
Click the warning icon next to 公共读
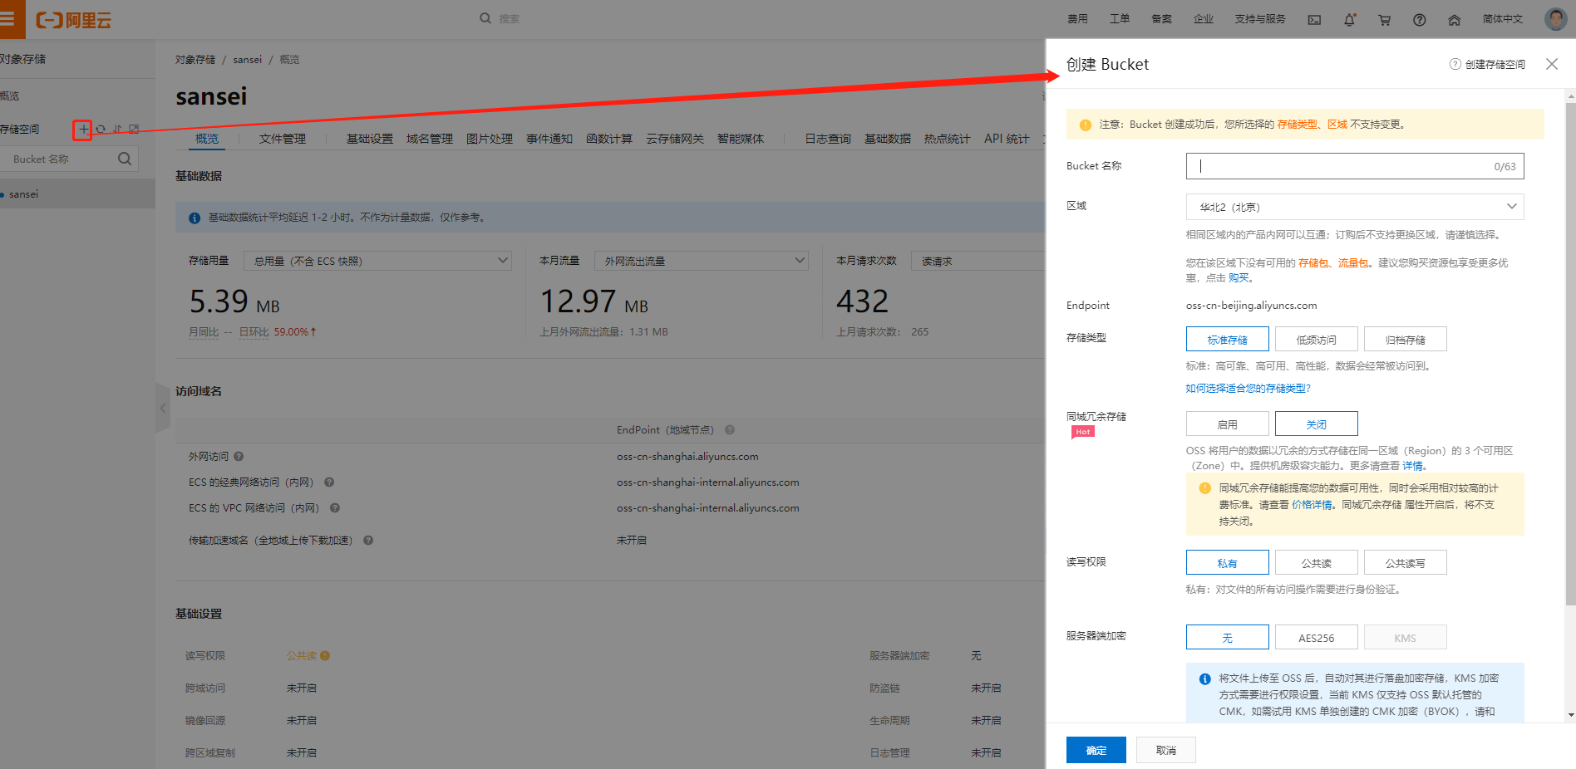pos(325,656)
